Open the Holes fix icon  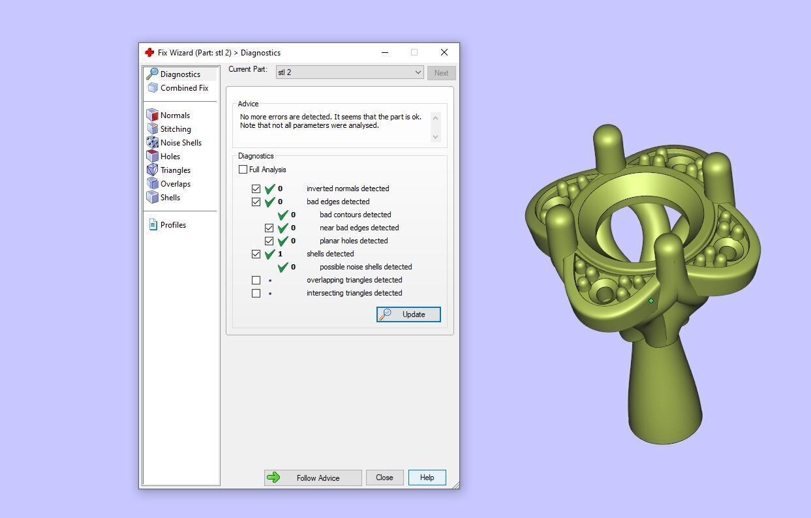(x=153, y=156)
